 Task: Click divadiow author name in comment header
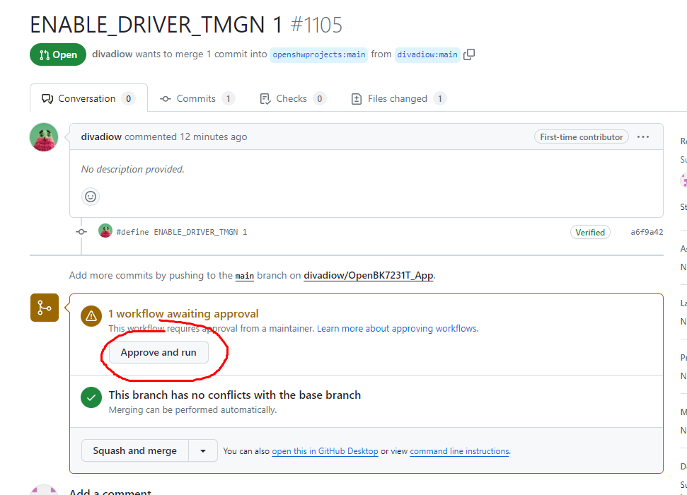[x=101, y=136]
